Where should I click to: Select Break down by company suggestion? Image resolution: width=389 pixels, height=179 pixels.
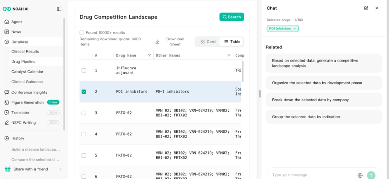324,100
